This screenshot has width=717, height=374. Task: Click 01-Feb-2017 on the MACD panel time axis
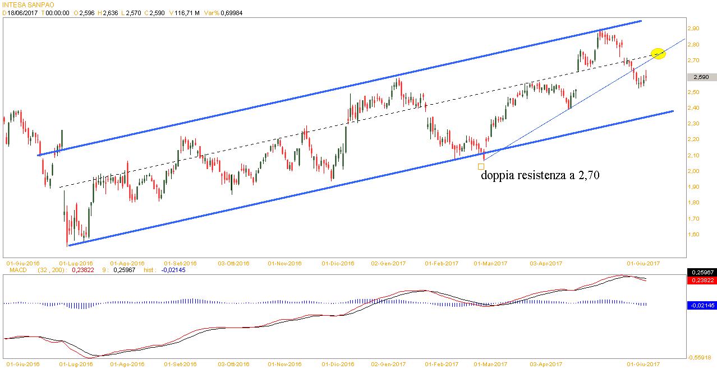pyautogui.click(x=441, y=364)
